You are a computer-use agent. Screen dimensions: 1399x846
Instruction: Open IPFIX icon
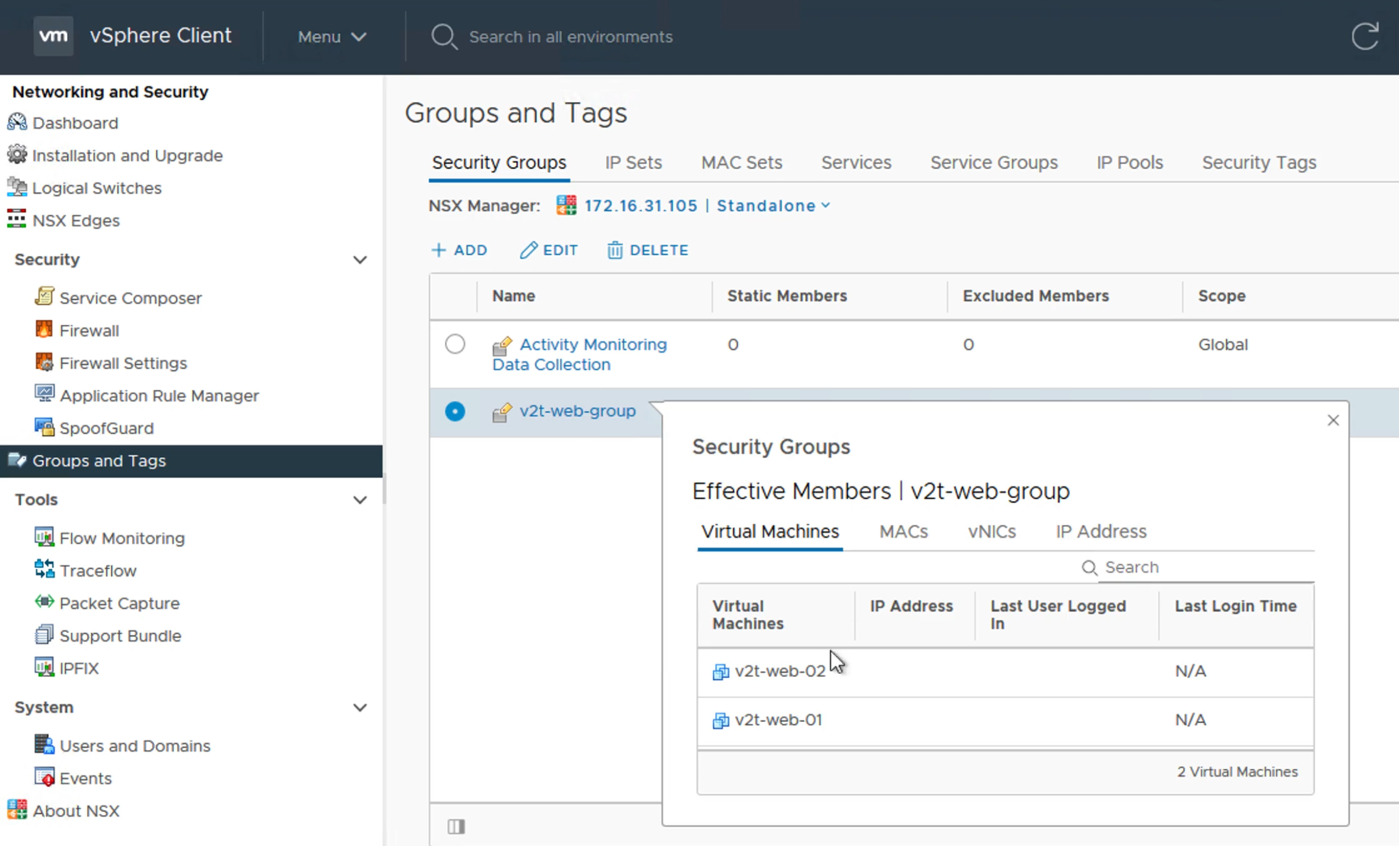point(44,667)
